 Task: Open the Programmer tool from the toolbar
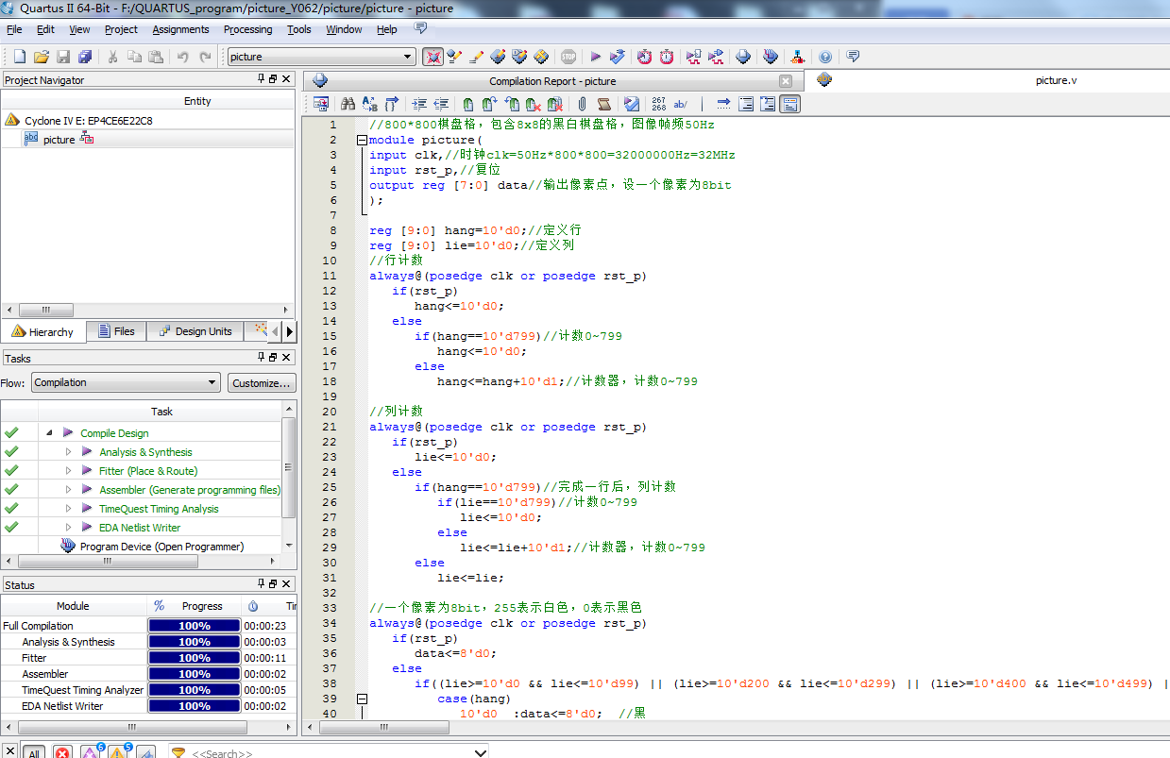point(771,57)
